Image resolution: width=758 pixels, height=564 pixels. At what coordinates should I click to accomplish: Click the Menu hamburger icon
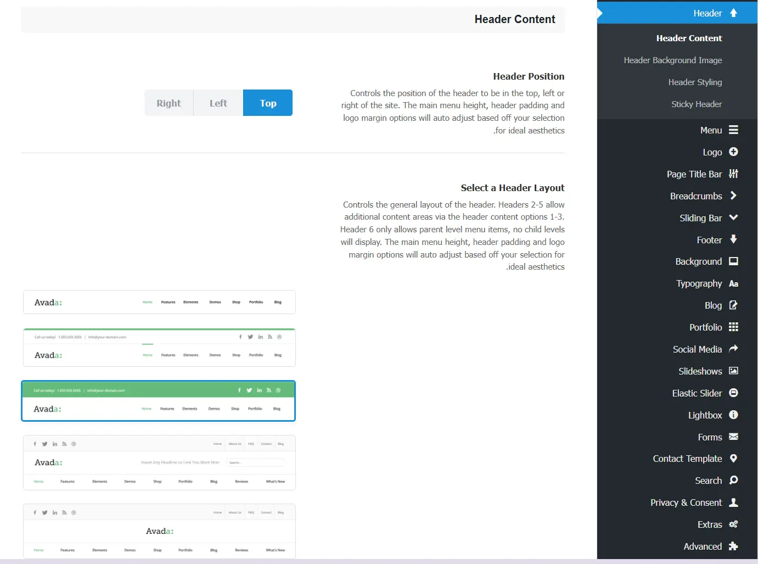(x=733, y=130)
